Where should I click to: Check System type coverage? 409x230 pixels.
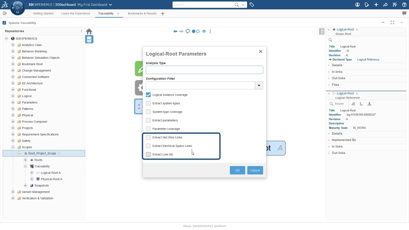coord(148,112)
